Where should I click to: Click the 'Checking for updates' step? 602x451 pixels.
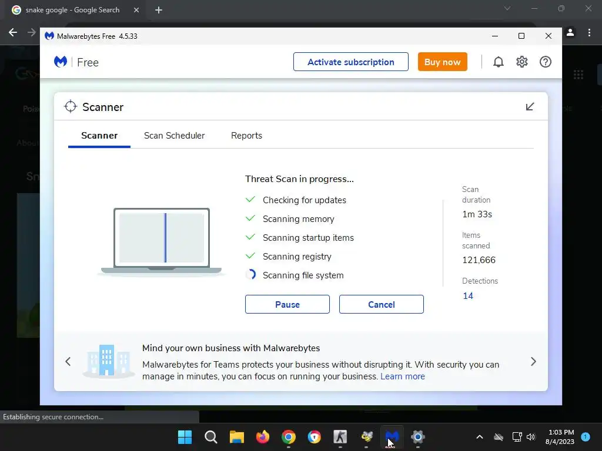click(x=304, y=200)
